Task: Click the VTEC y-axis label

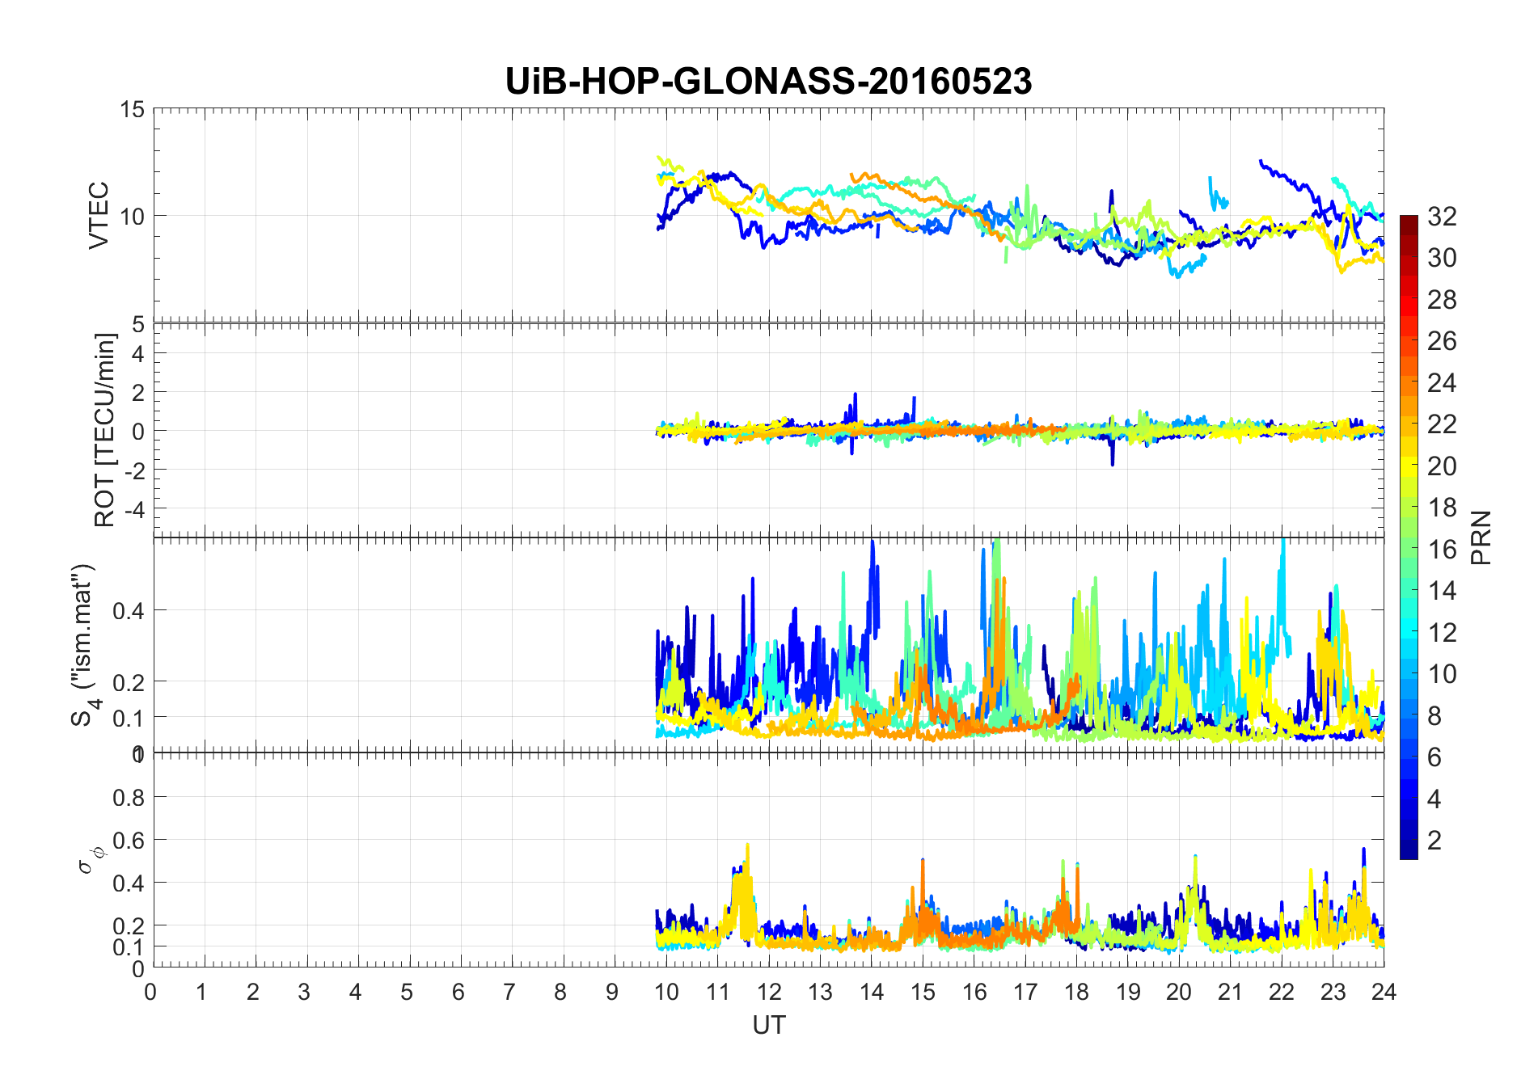Action: click(99, 216)
